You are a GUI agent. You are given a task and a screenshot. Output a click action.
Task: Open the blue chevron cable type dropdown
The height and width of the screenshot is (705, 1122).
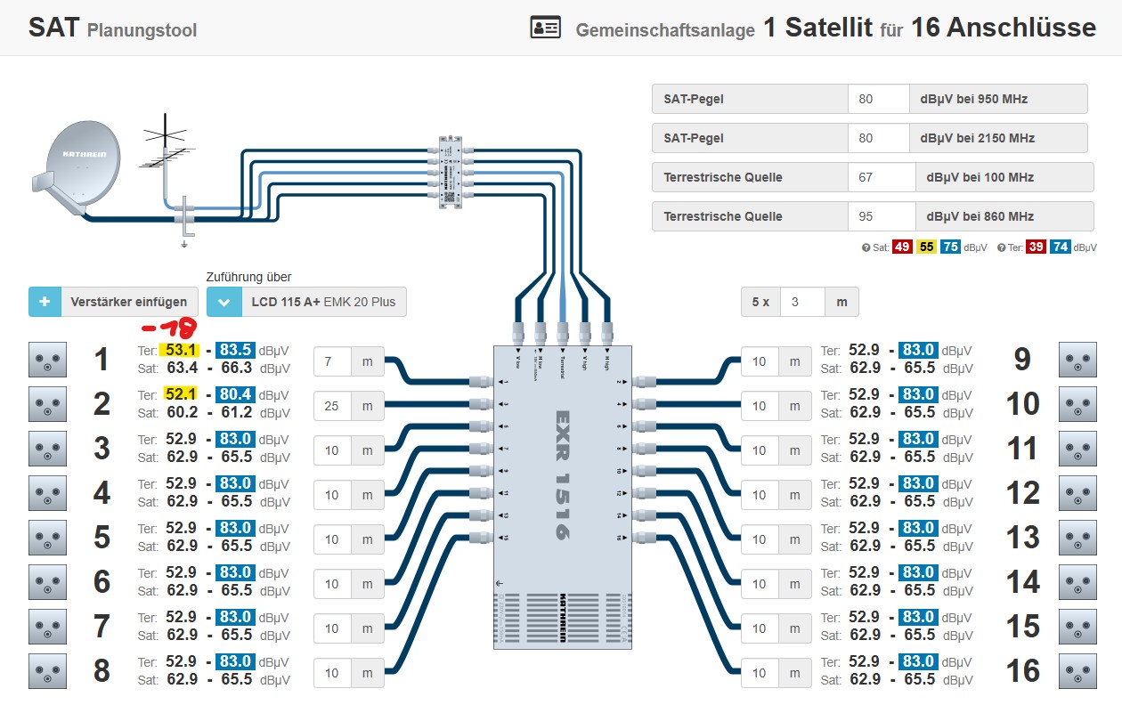[224, 303]
